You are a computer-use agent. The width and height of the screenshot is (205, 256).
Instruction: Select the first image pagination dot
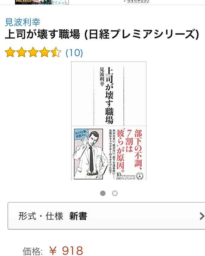click(x=103, y=193)
